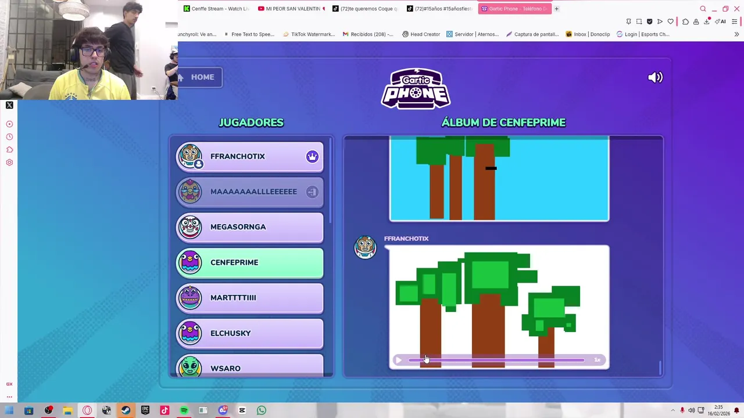Click the disconnected icon on MAAAAAAALLLEEEEEE row

pos(312,192)
